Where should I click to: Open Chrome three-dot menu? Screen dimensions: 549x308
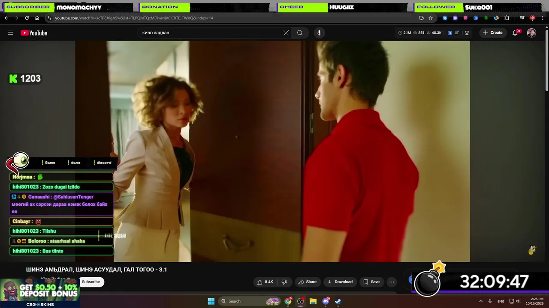[543, 18]
